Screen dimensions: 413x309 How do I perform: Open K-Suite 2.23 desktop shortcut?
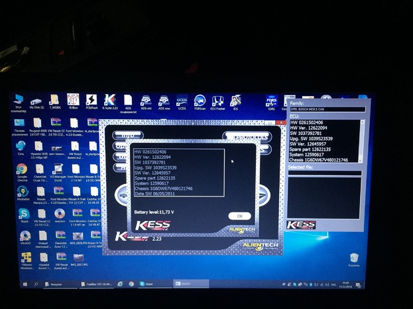109,101
